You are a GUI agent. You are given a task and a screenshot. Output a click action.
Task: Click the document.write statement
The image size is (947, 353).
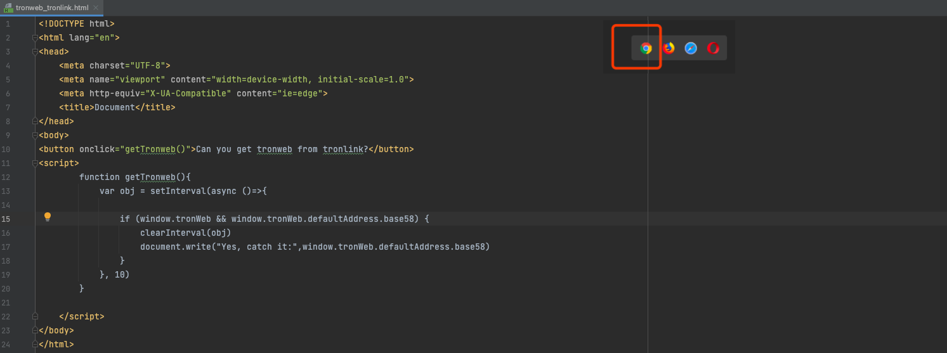(315, 247)
